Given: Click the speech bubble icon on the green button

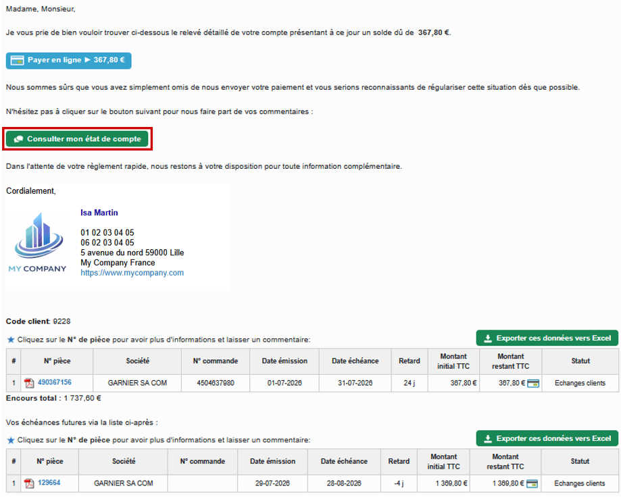Looking at the screenshot, I should click(19, 139).
